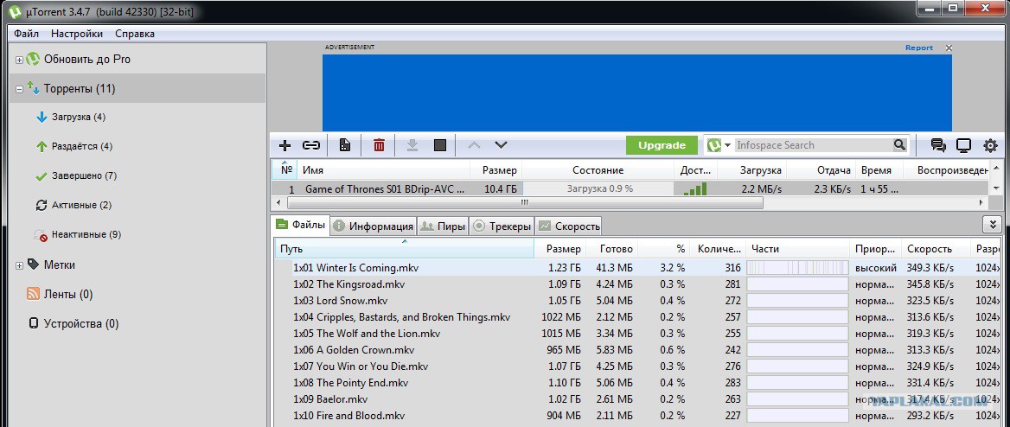
Task: Click the Start download arrow icon
Action: click(412, 145)
